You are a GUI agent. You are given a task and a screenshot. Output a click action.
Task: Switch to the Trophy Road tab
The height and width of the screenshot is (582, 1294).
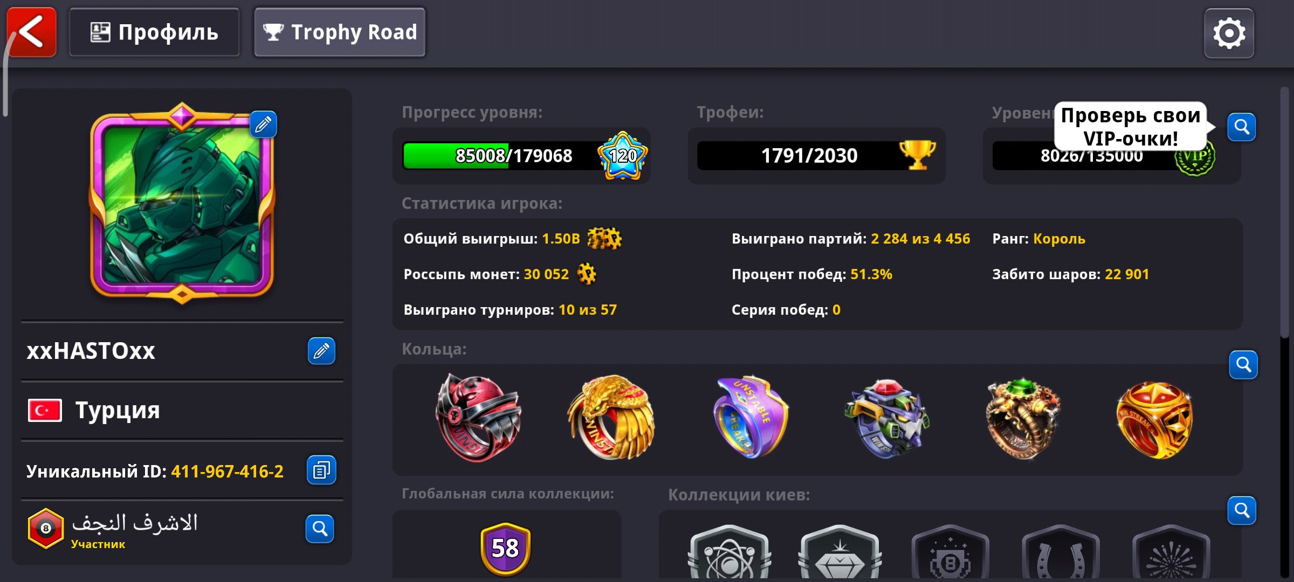[340, 32]
